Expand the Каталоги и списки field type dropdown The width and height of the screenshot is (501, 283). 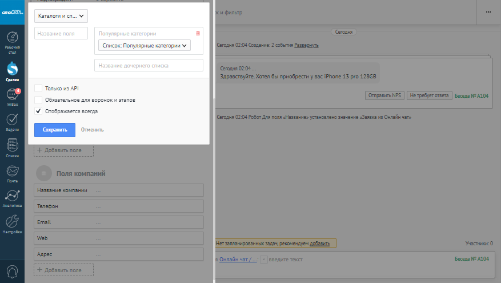(x=61, y=17)
